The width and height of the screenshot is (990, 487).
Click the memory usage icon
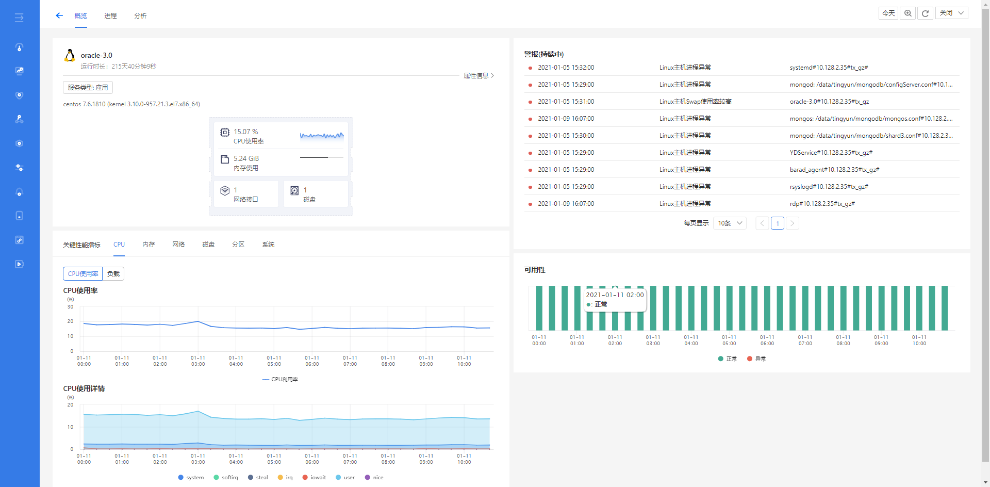(x=225, y=159)
